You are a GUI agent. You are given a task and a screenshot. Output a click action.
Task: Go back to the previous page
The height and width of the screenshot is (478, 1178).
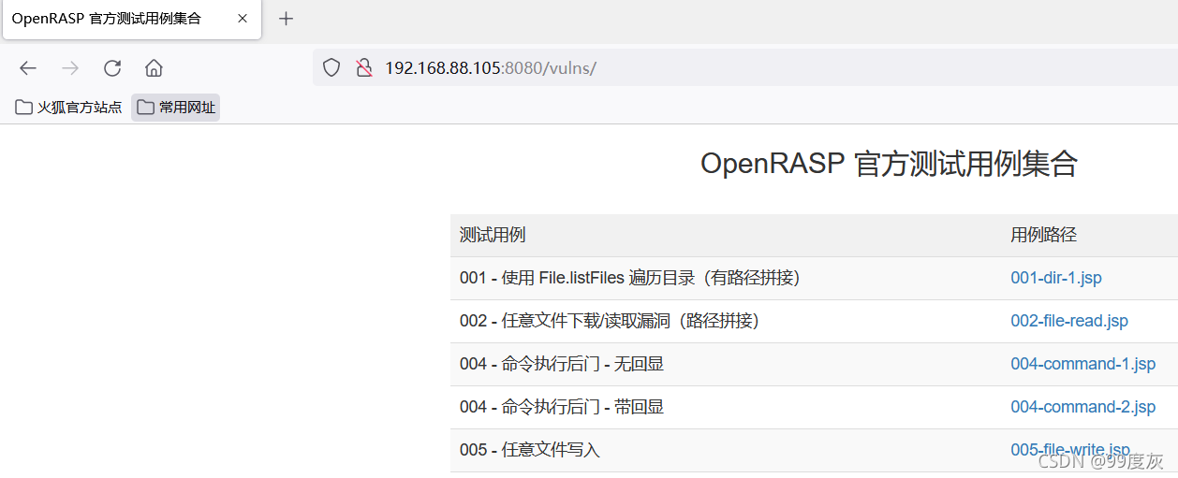[x=28, y=67]
